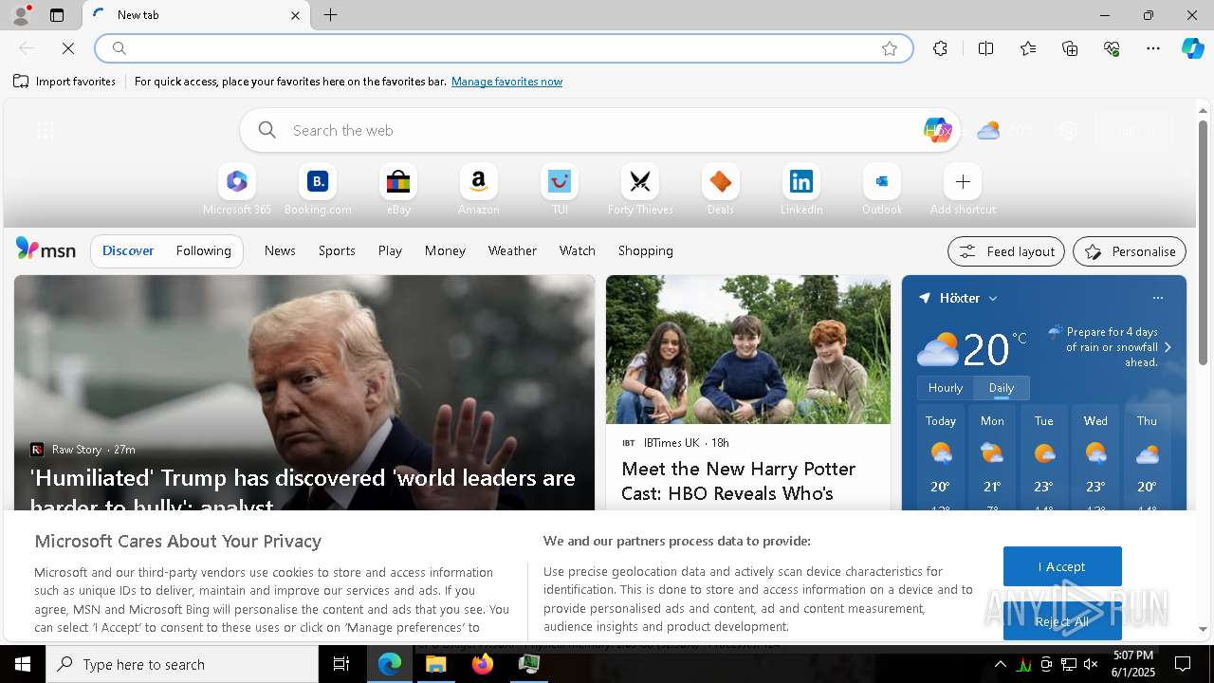Switch weather to Hourly view
1214x683 pixels.
click(x=946, y=387)
